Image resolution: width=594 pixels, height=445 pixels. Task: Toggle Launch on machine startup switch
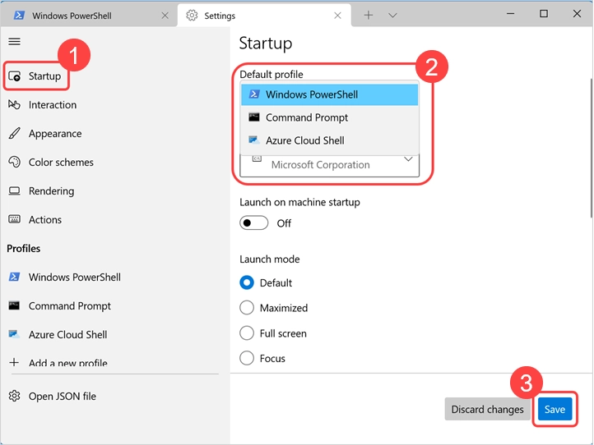tap(254, 223)
